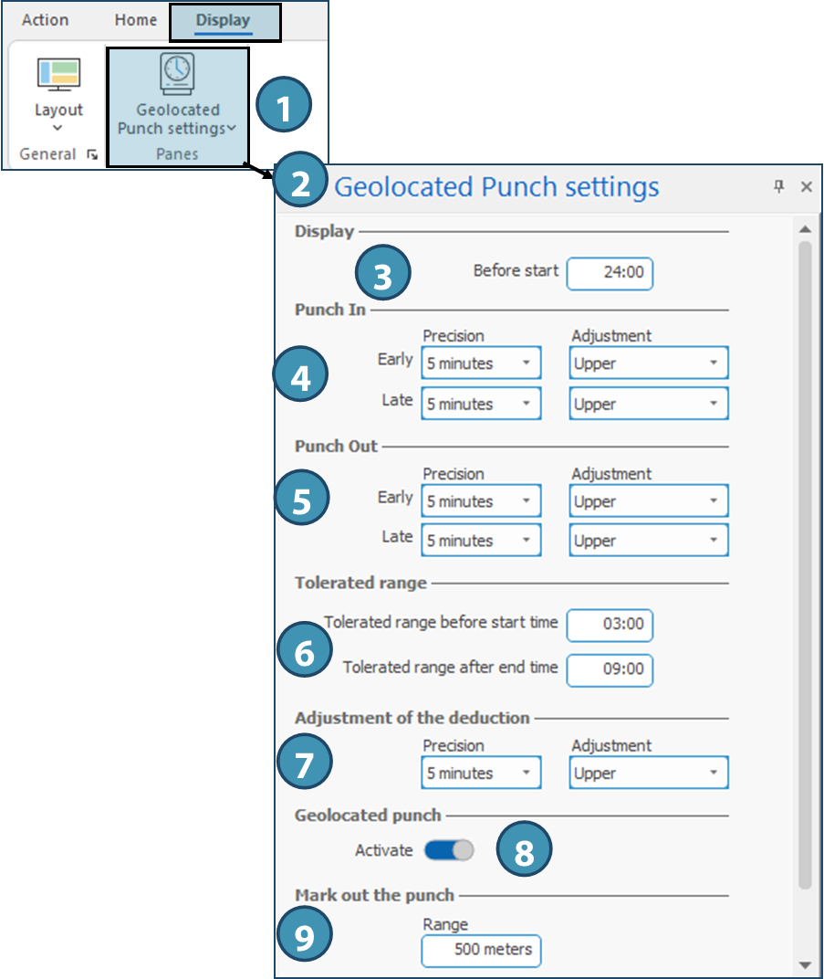Edit Tolerated range after end time field

click(x=610, y=670)
